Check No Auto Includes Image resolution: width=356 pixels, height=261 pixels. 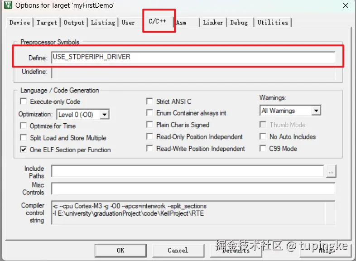263,136
